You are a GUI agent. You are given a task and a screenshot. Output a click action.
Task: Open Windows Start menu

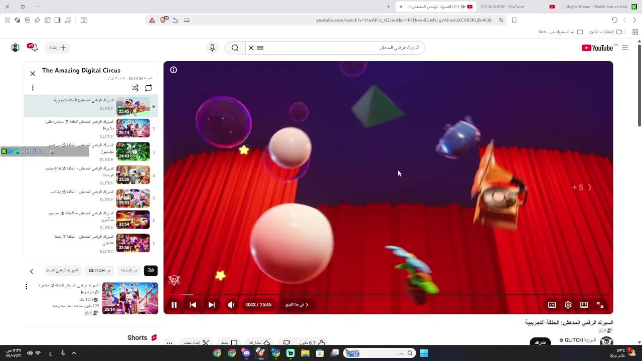424,353
